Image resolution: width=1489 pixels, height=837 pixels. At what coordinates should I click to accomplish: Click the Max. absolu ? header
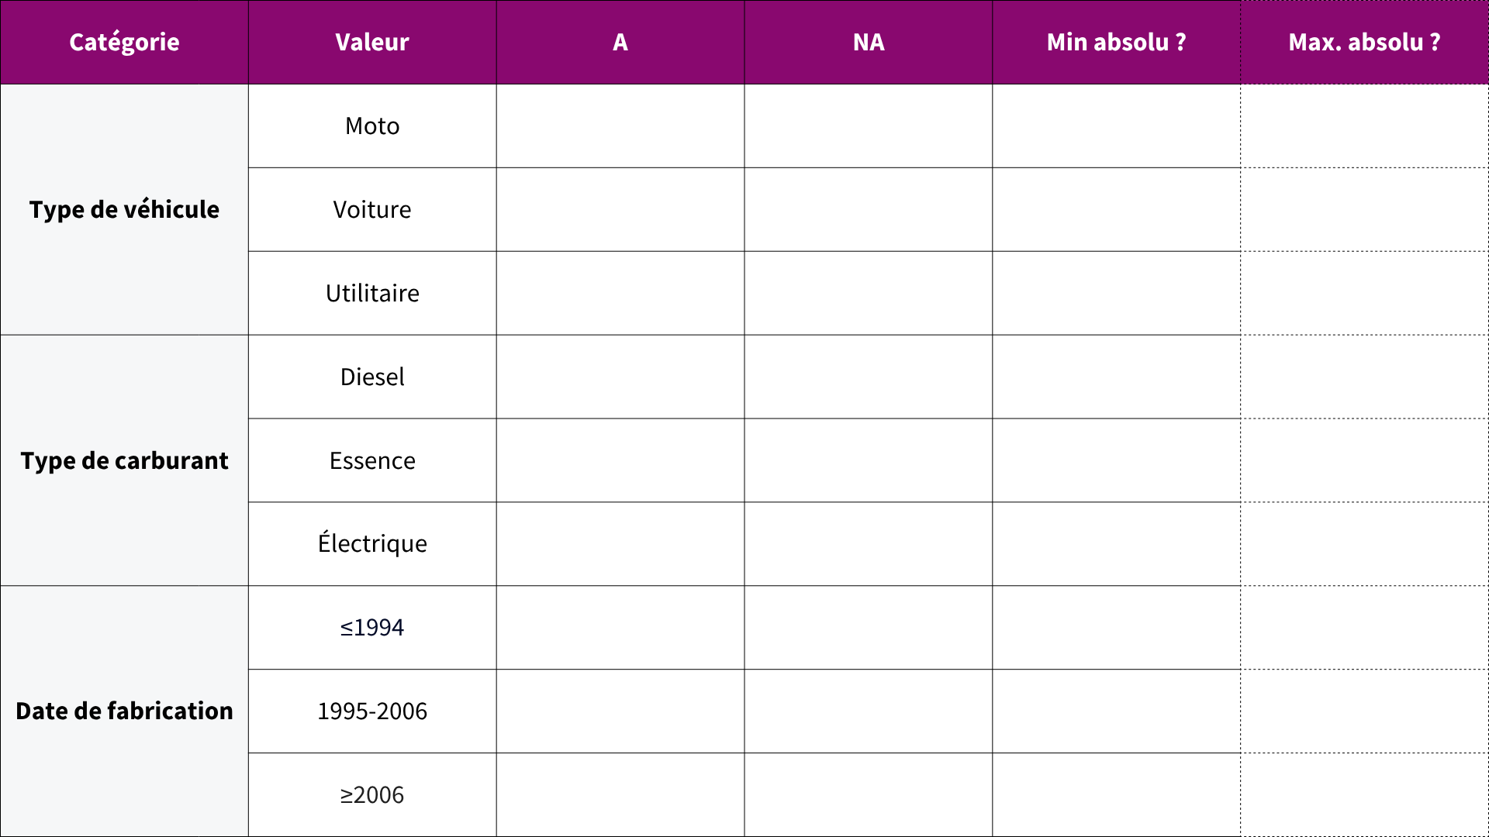[x=1364, y=42]
